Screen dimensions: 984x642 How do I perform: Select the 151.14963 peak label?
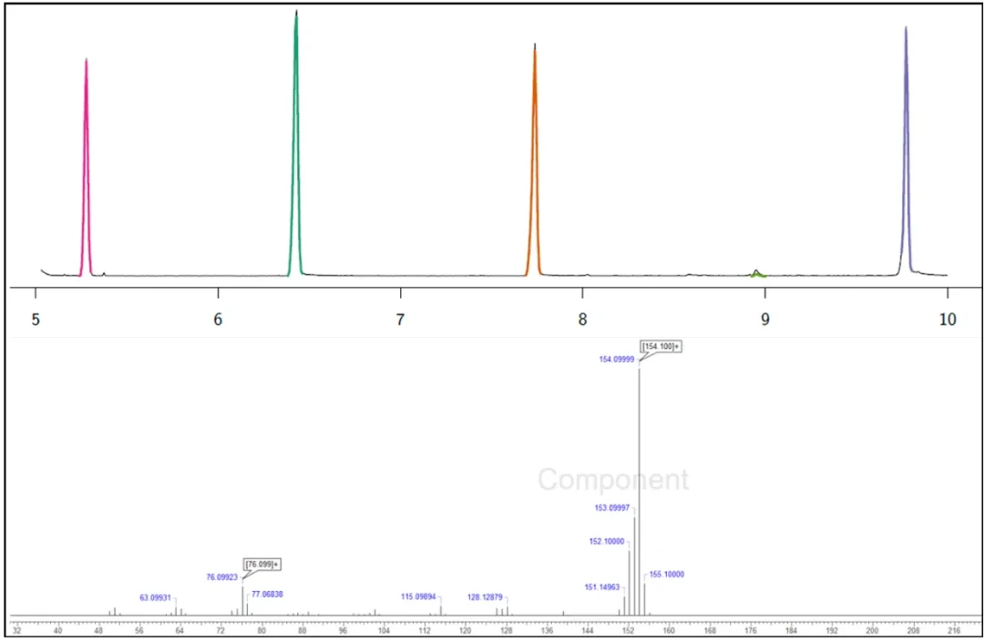[602, 587]
